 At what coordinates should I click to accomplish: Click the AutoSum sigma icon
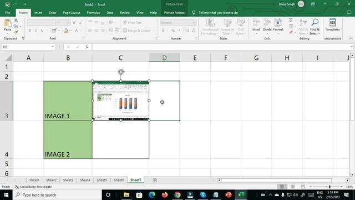pyautogui.click(x=291, y=21)
